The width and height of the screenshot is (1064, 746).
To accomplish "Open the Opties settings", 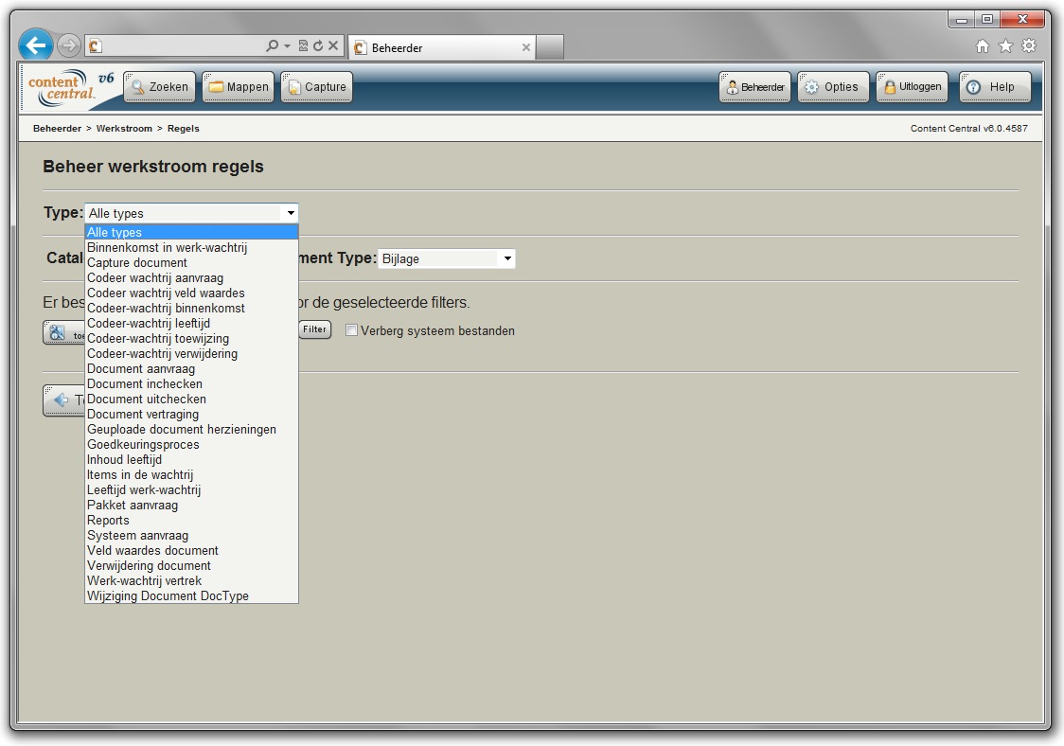I will 832,87.
